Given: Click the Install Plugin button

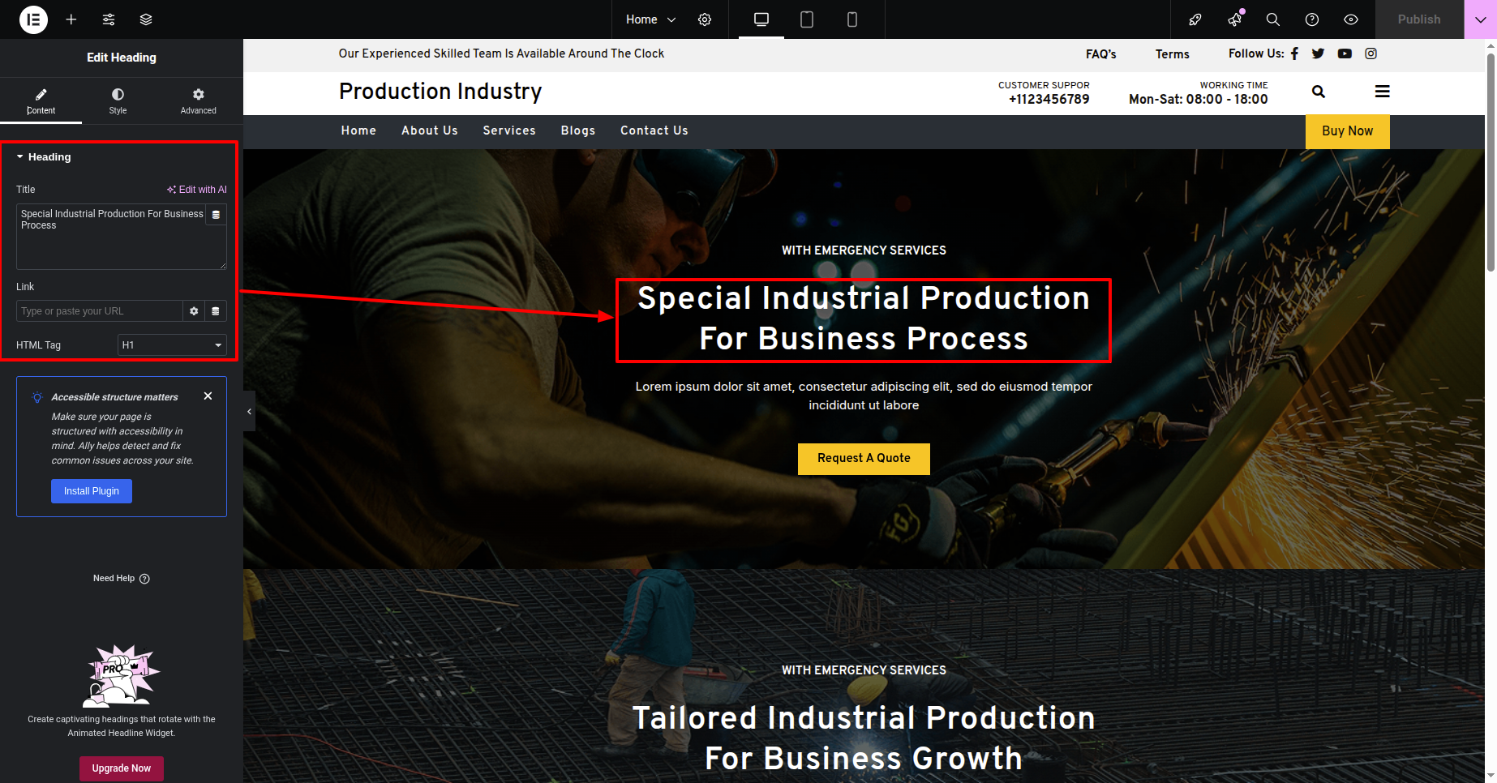Looking at the screenshot, I should click(92, 491).
